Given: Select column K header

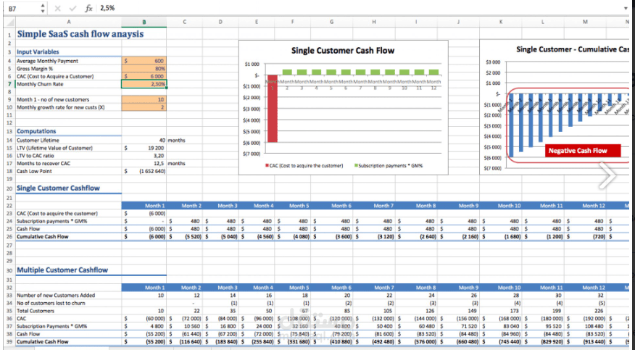Looking at the screenshot, I should (501, 22).
